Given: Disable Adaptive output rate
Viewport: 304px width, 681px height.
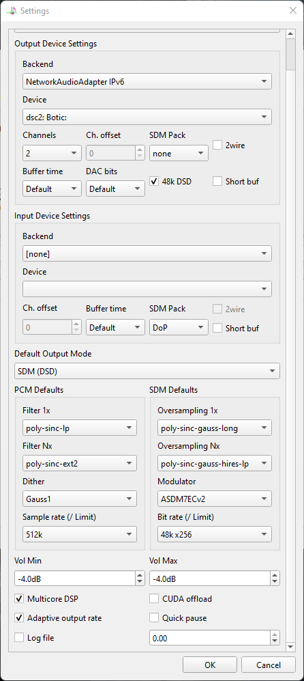Looking at the screenshot, I should tap(19, 618).
